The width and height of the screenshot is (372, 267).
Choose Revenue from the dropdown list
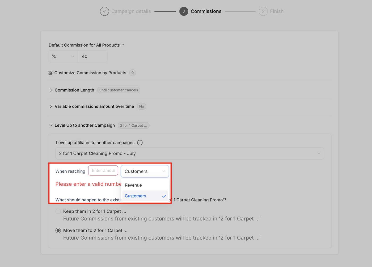point(133,185)
